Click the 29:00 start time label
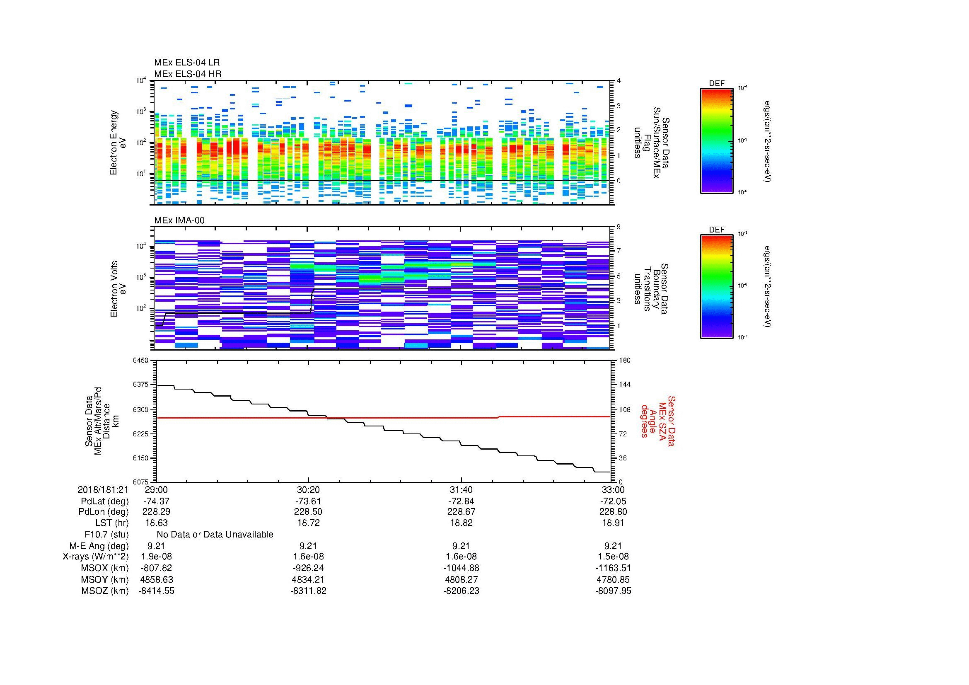 click(x=156, y=490)
